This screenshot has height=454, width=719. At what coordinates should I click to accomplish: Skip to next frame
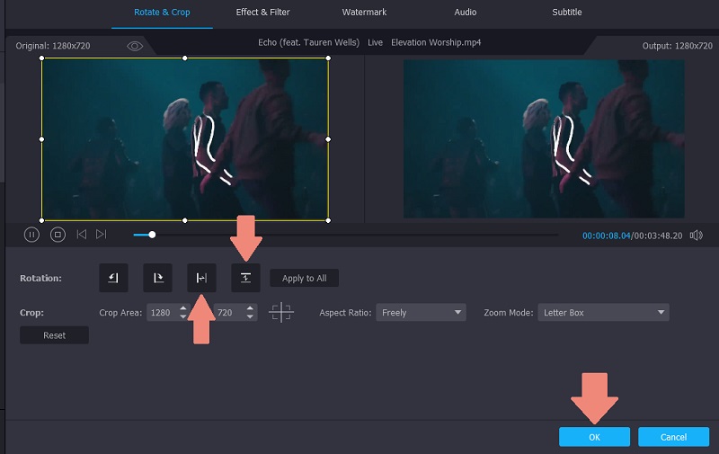pos(101,235)
